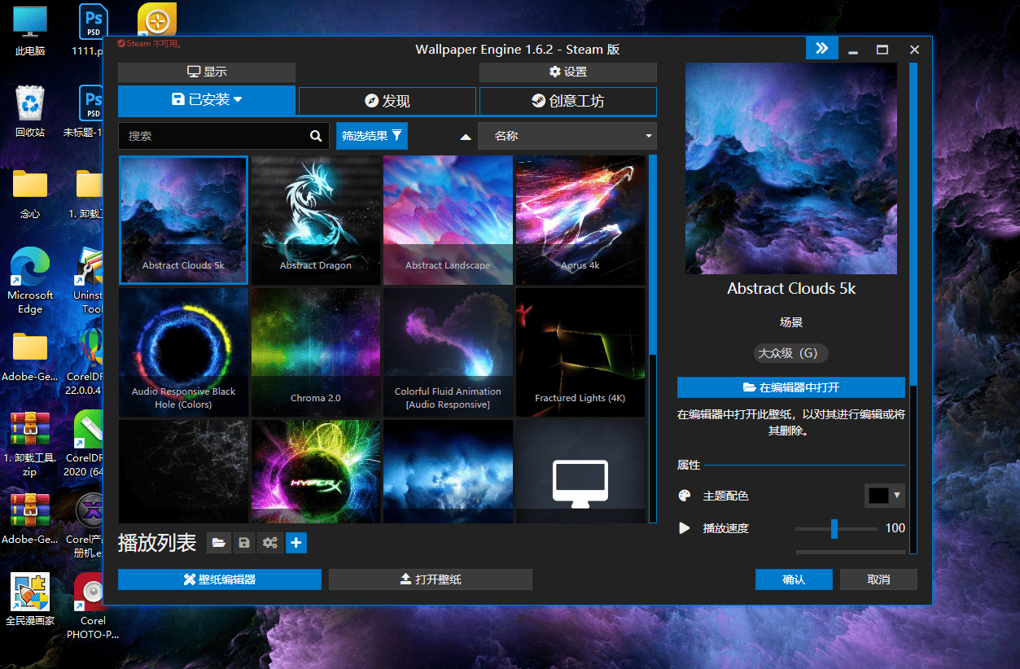Select Abstract Clouds 5k wallpaper thumbnail

184,221
